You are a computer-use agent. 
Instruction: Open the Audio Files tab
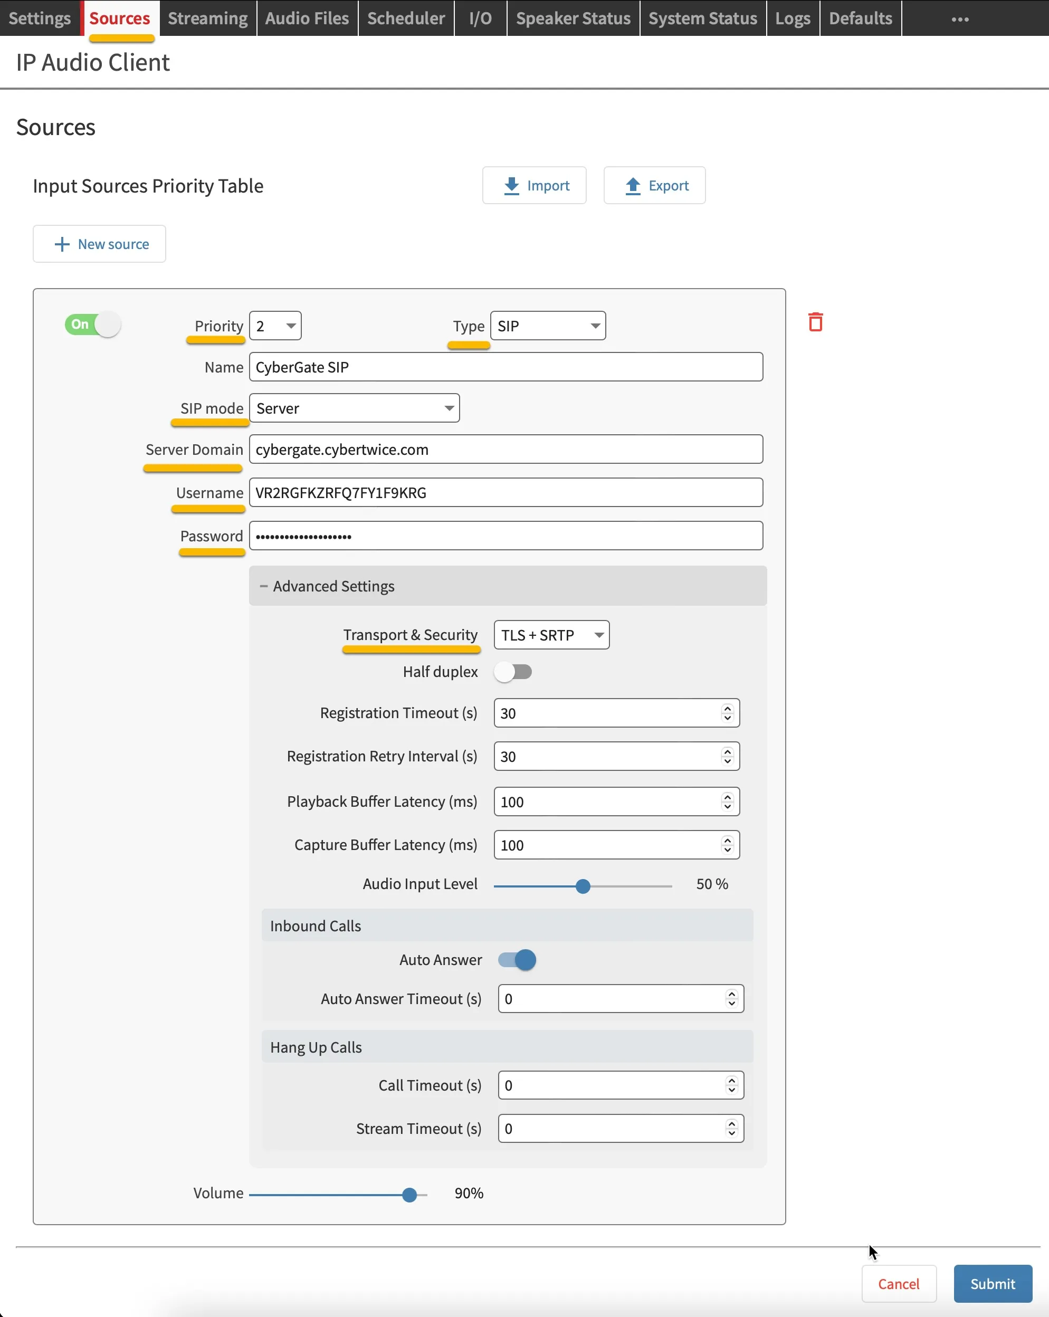307,18
